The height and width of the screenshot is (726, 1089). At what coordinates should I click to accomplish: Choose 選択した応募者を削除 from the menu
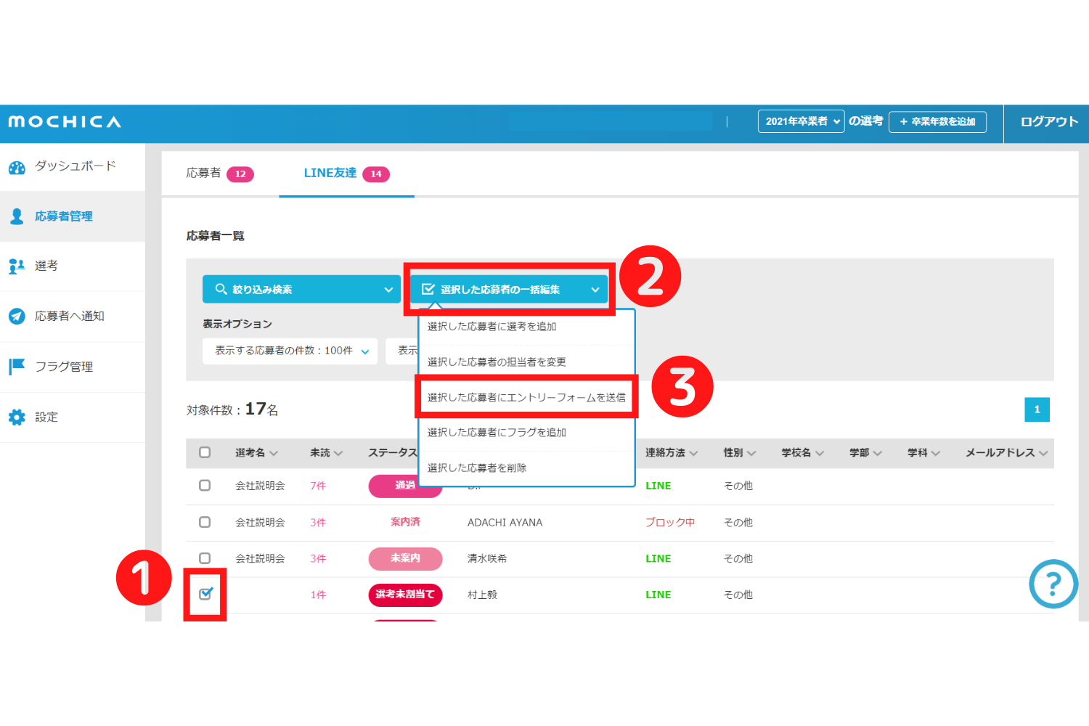pos(477,468)
